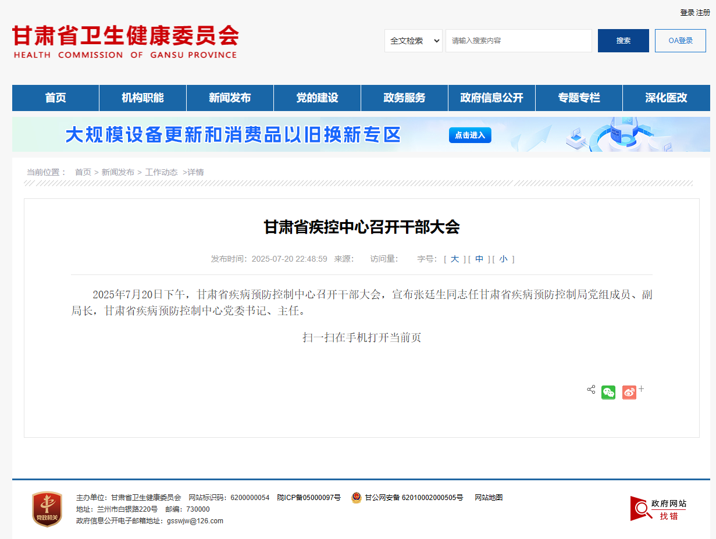This screenshot has height=539, width=716.
Task: Click the Health Commission of Gansu Province logo
Action: (x=125, y=41)
